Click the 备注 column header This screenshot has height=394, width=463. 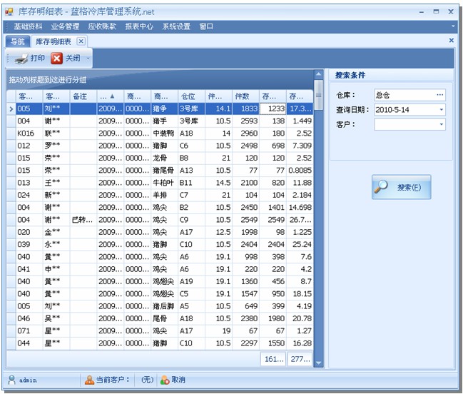click(83, 96)
